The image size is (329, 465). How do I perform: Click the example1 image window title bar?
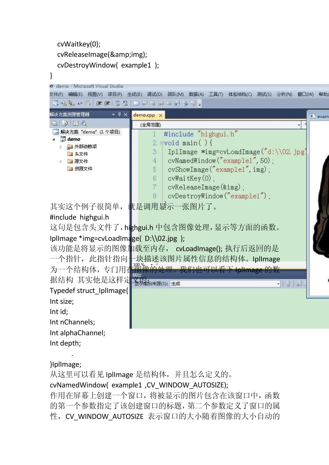(x=318, y=116)
